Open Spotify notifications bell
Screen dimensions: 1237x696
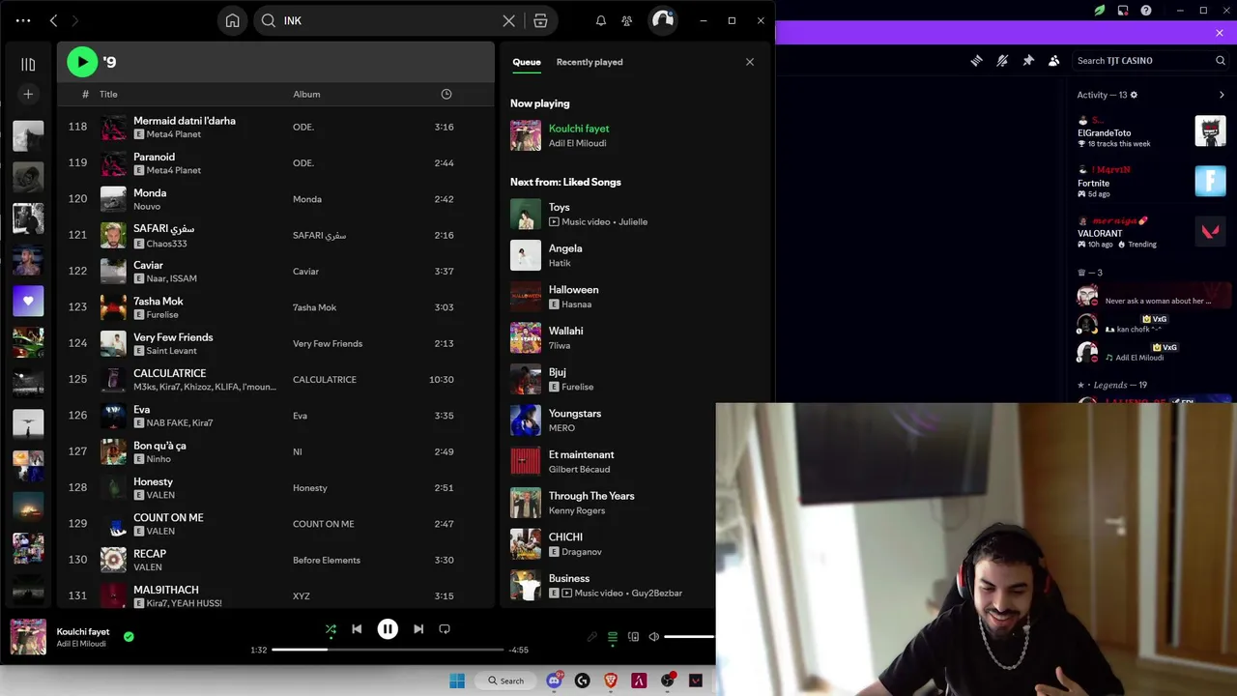[600, 20]
